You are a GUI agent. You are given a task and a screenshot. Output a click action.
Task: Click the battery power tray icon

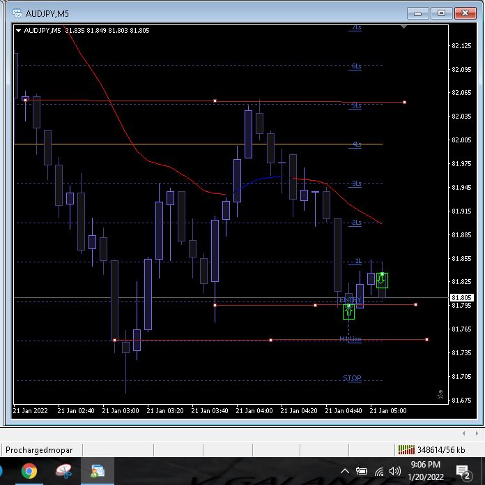click(x=361, y=471)
